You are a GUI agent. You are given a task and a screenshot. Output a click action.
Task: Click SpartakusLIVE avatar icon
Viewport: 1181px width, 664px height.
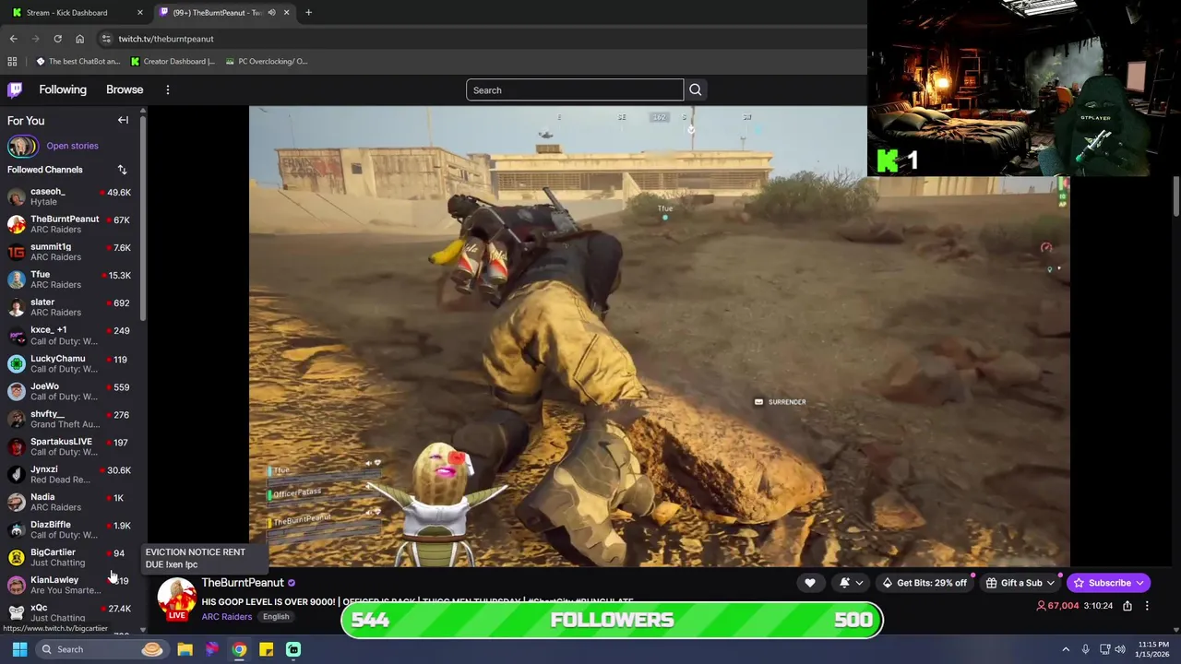17,446
